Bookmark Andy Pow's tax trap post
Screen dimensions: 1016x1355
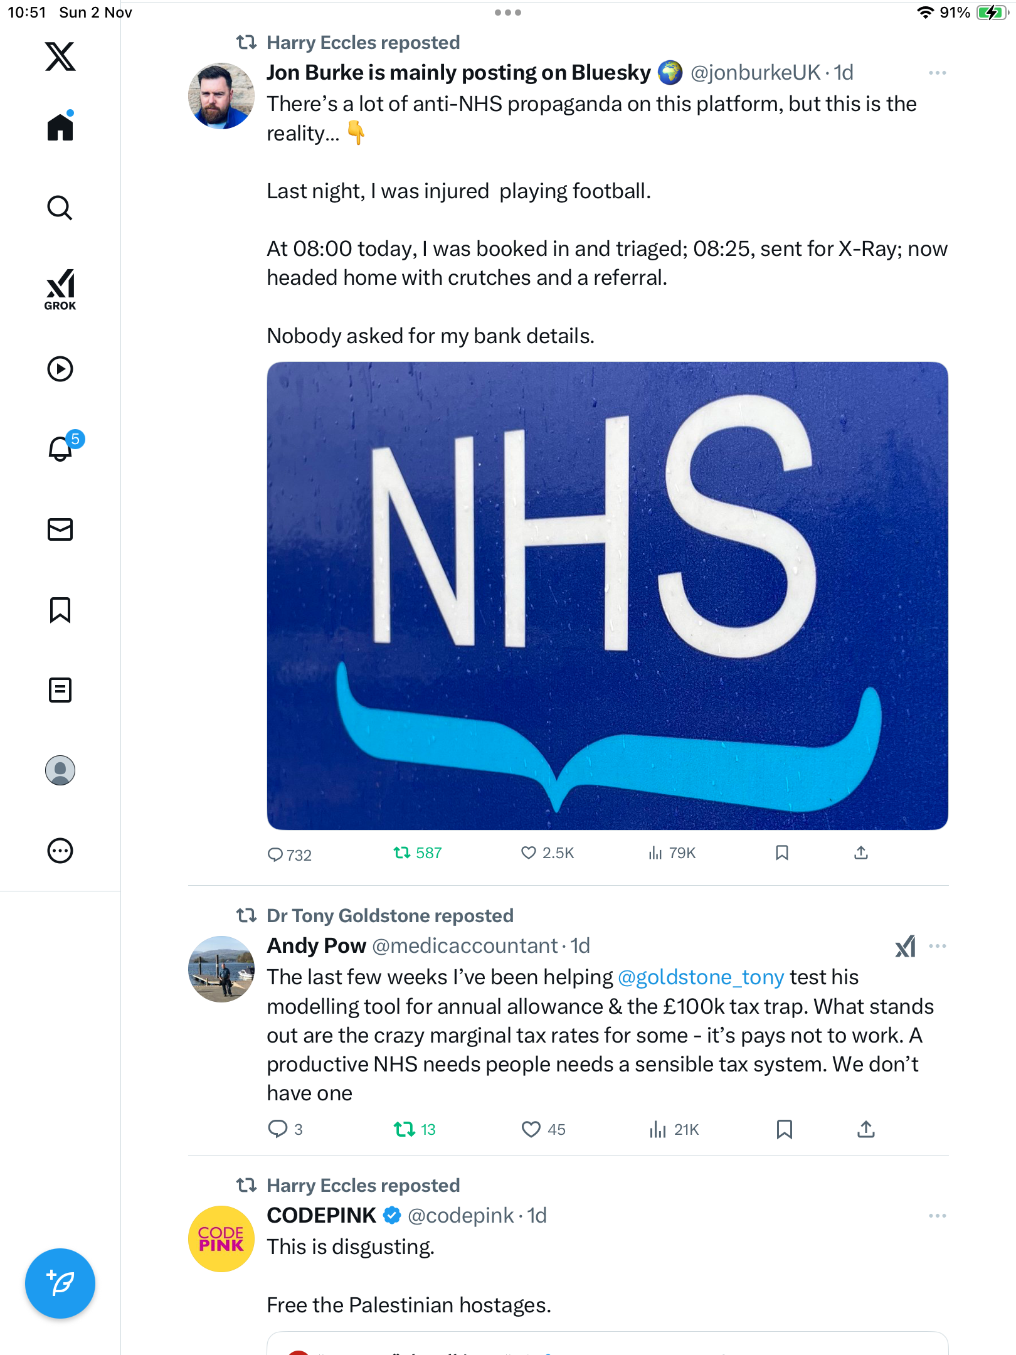(x=784, y=1129)
